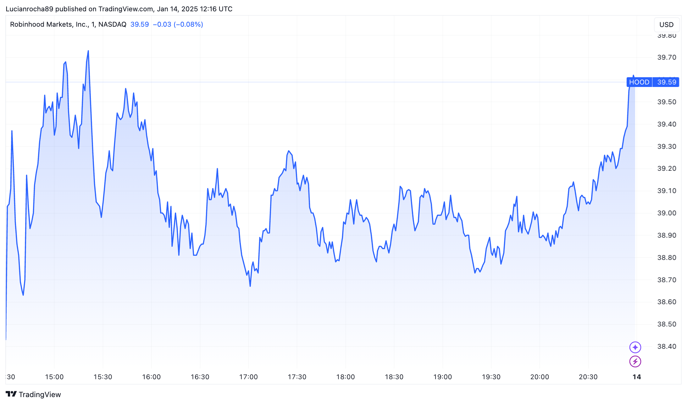Screen dimensions: 687x404
Task: Click the 38.70 price axis label
Action: [667, 280]
